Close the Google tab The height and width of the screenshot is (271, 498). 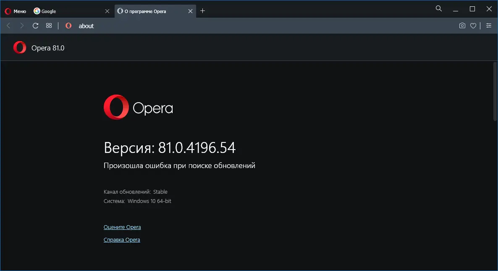107,11
